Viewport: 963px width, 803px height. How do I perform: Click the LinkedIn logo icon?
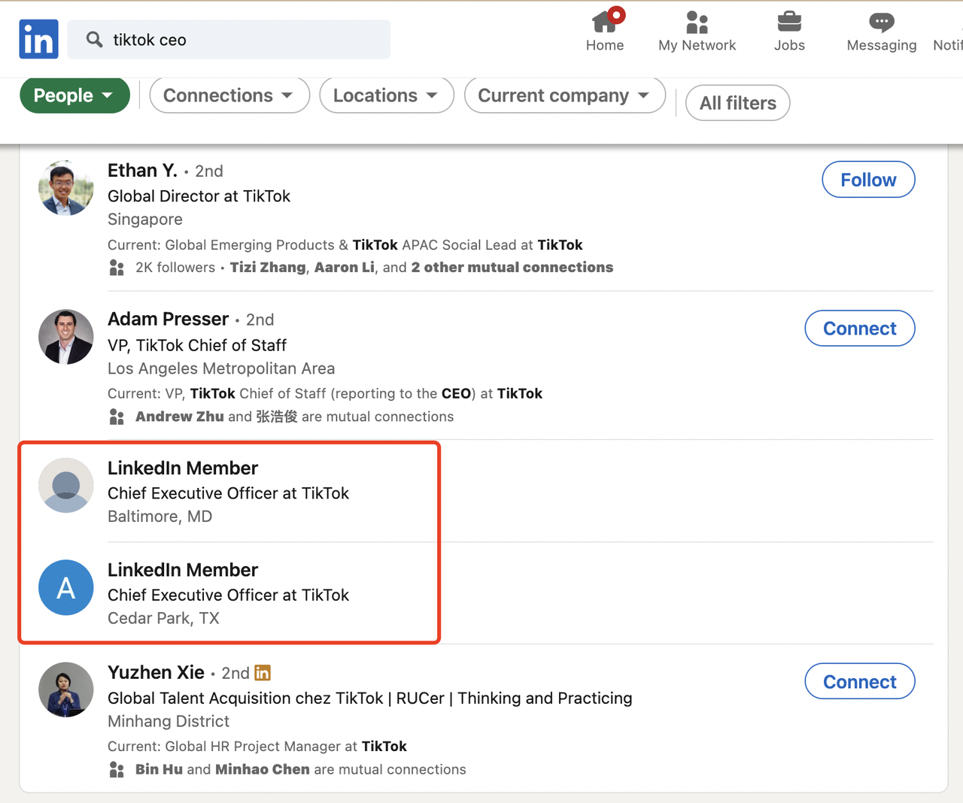[x=38, y=39]
